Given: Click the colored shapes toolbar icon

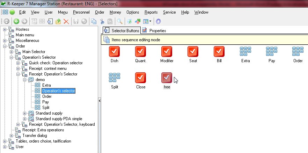Looking at the screenshot, I should click(x=138, y=21).
